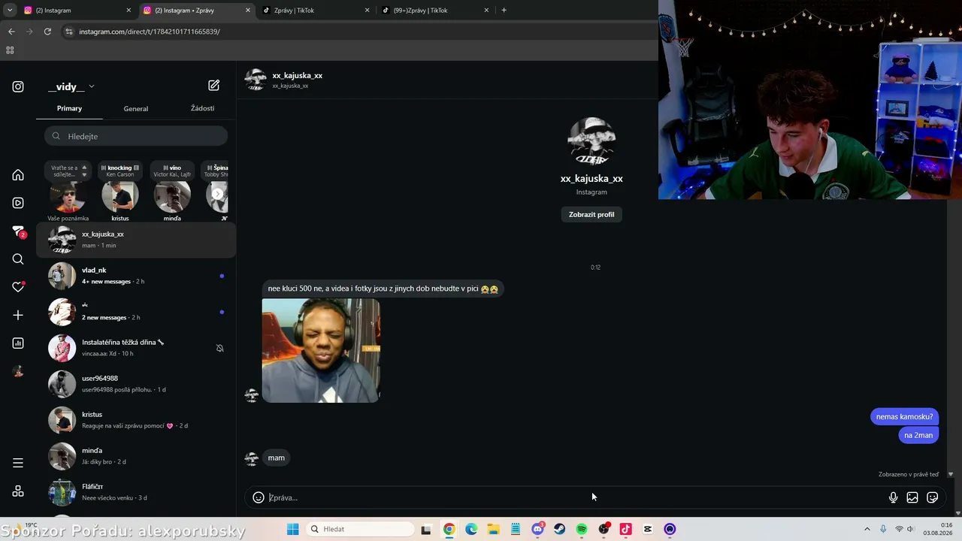Focus the Zpráva message input

pos(575,497)
